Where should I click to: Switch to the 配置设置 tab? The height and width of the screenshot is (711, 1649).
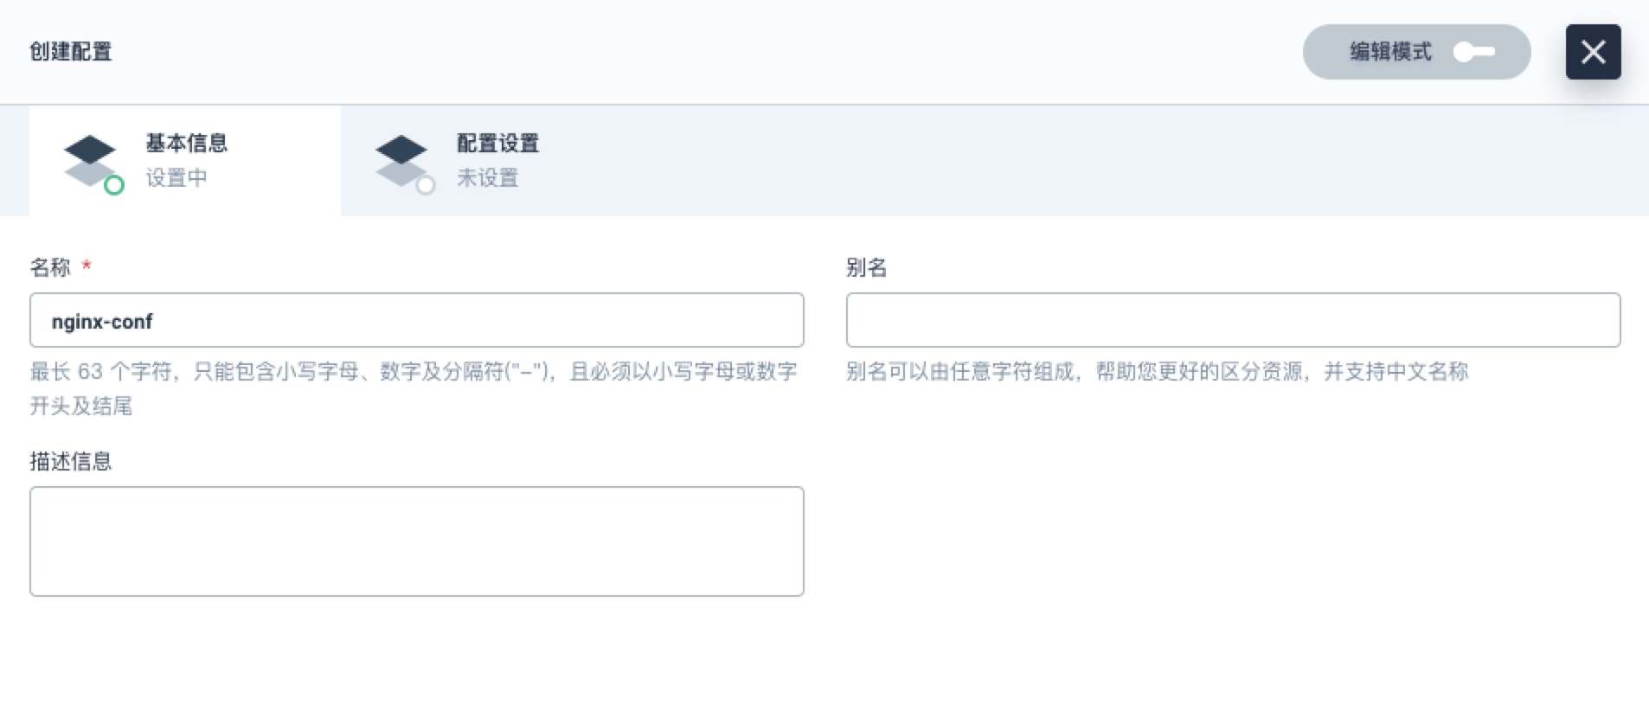tap(497, 161)
